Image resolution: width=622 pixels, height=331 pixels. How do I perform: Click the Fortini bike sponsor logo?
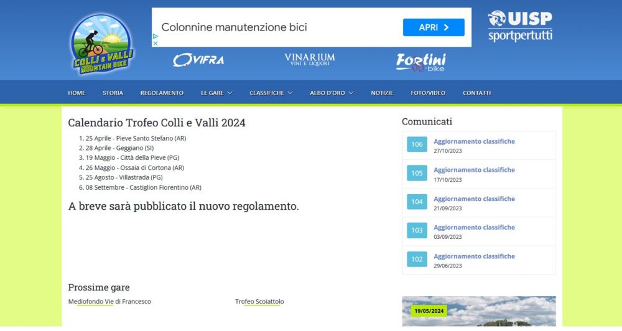tap(421, 62)
